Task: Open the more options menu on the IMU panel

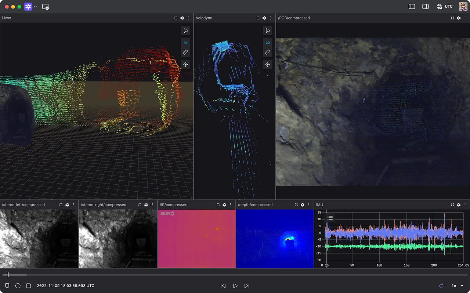Action: pos(464,205)
